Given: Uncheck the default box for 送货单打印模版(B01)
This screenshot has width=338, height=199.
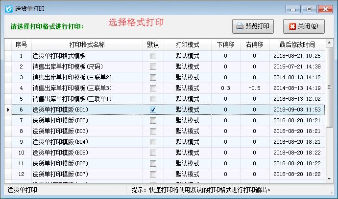Looking at the screenshot, I should [153, 110].
